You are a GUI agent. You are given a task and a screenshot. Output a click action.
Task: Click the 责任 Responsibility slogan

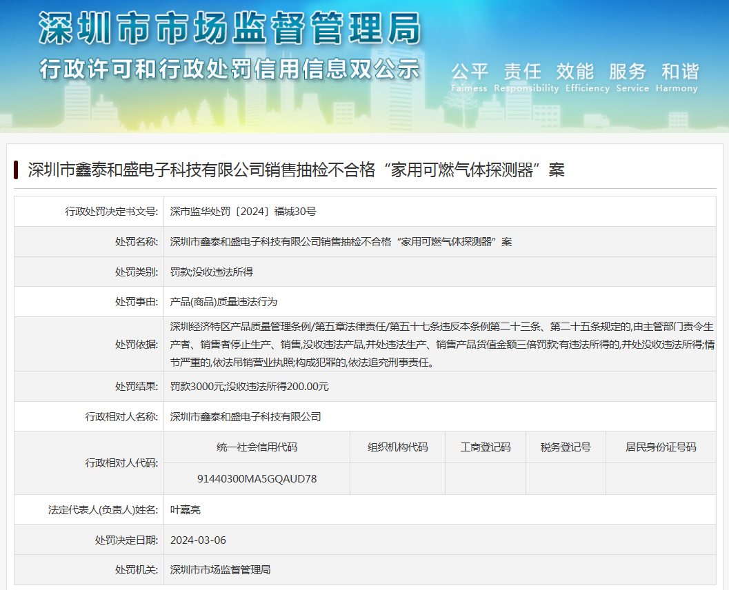526,78
